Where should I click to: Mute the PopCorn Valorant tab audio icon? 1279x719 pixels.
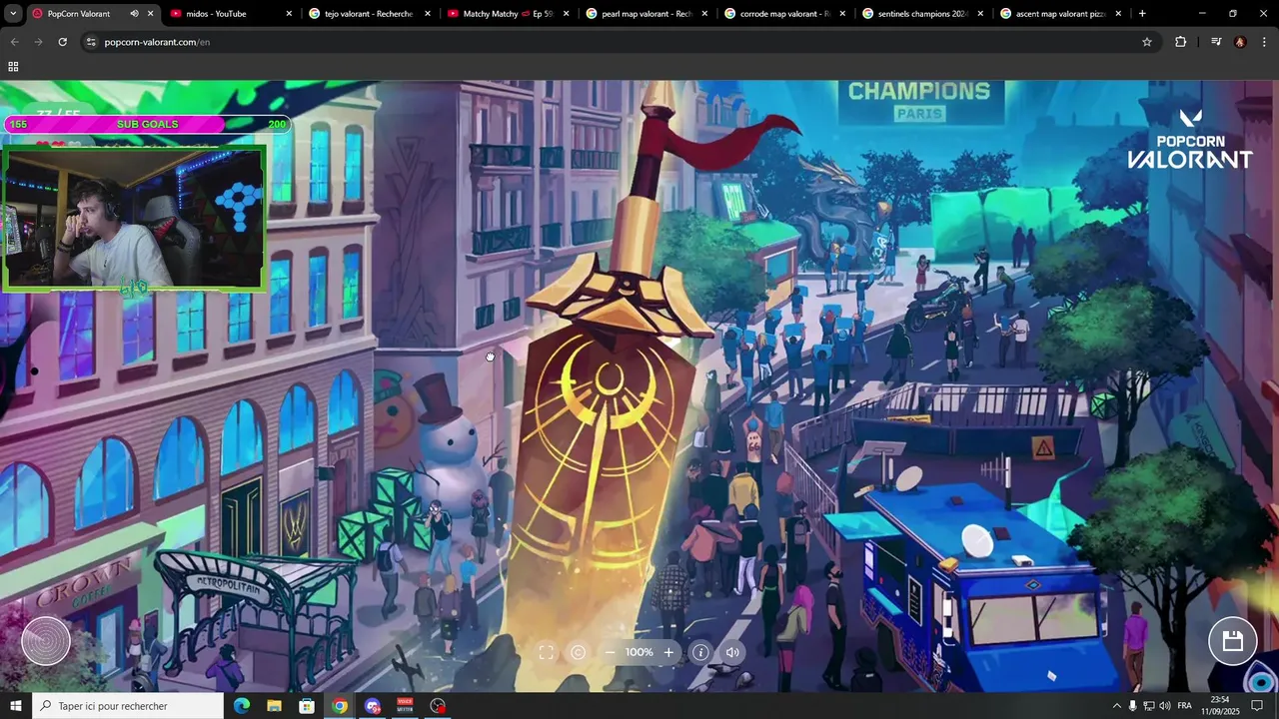point(134,14)
